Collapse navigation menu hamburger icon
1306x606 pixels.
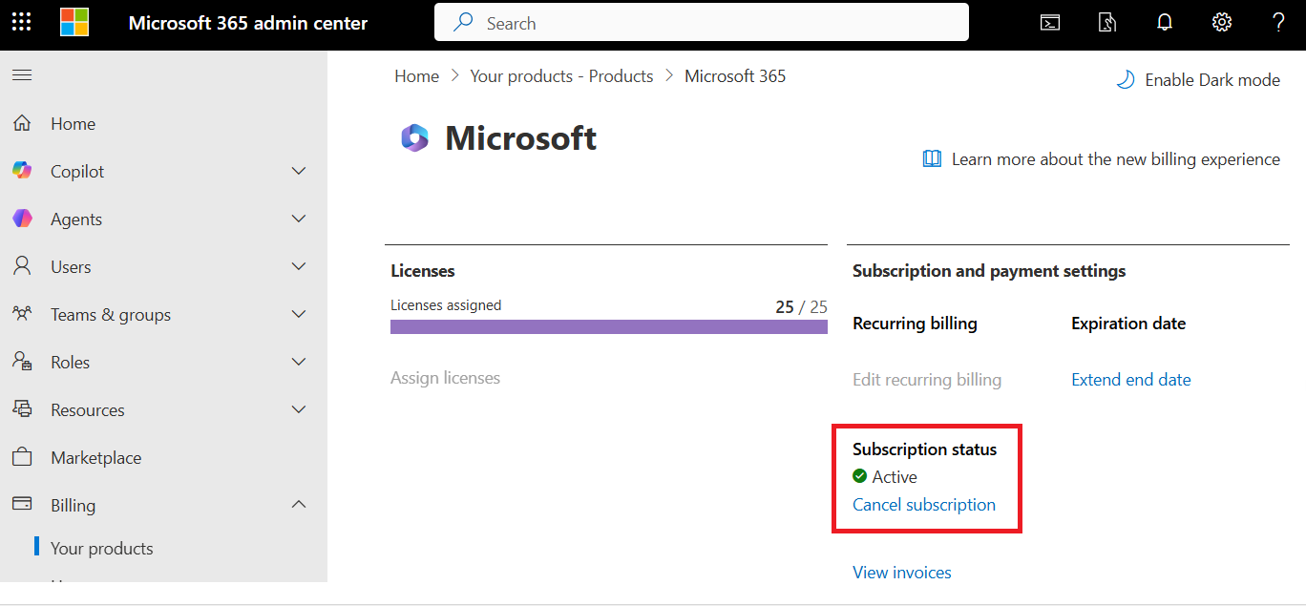point(22,75)
